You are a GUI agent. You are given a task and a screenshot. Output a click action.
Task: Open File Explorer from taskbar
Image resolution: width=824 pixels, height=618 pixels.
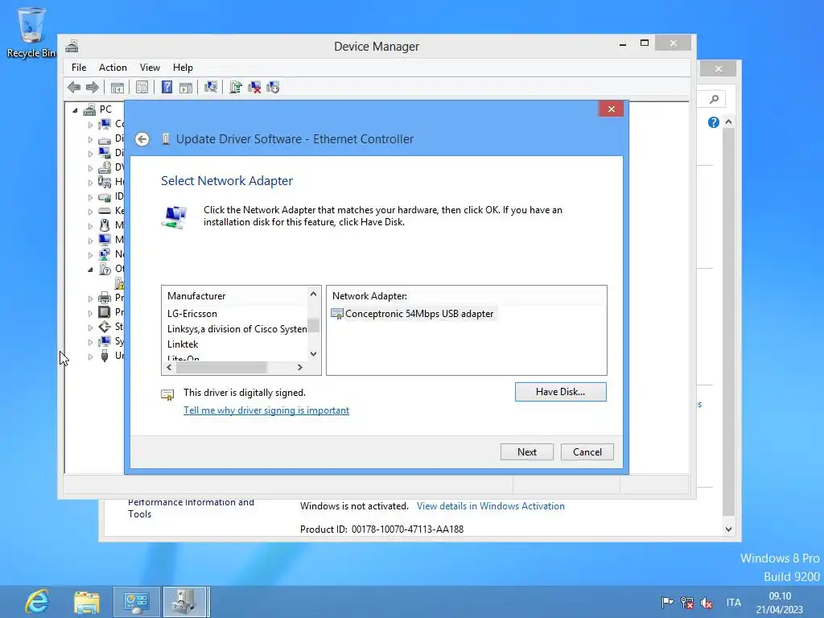(87, 602)
